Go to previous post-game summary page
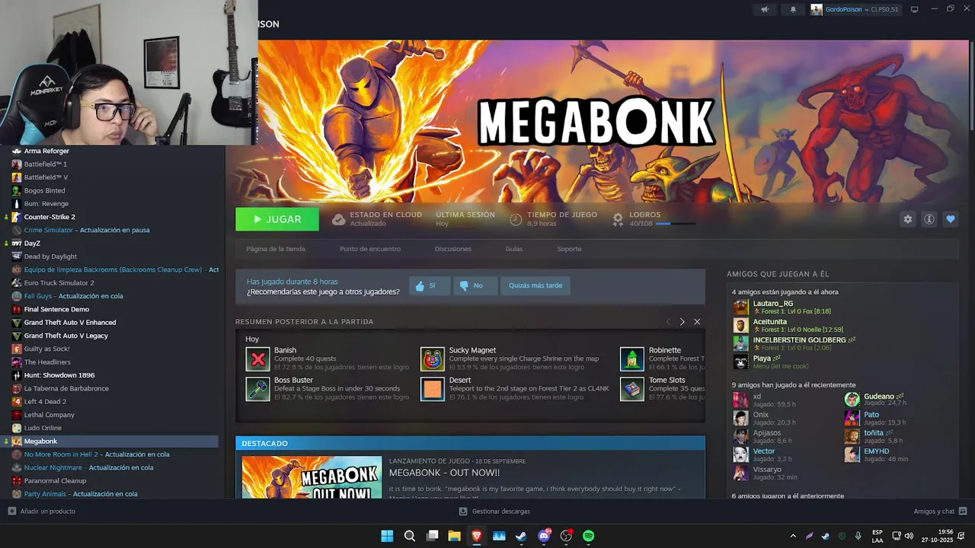This screenshot has width=975, height=548. 668,322
